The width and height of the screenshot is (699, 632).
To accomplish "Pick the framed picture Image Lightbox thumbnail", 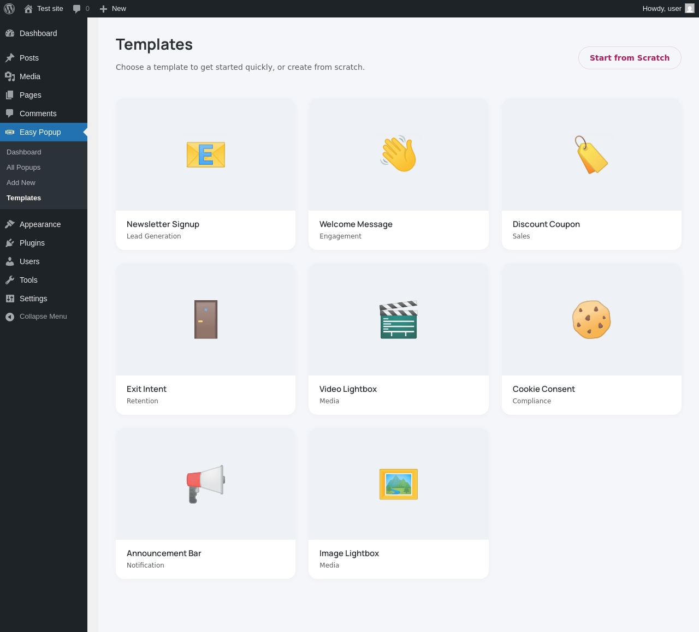I will pyautogui.click(x=399, y=484).
